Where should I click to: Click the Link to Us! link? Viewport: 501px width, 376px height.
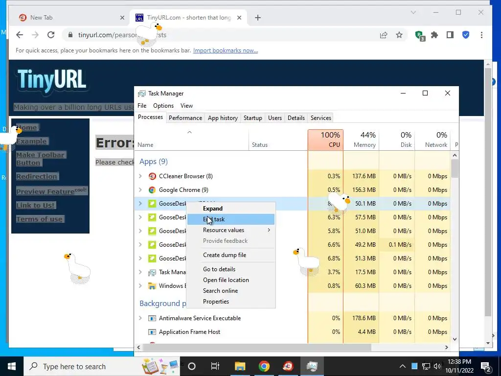coord(35,205)
